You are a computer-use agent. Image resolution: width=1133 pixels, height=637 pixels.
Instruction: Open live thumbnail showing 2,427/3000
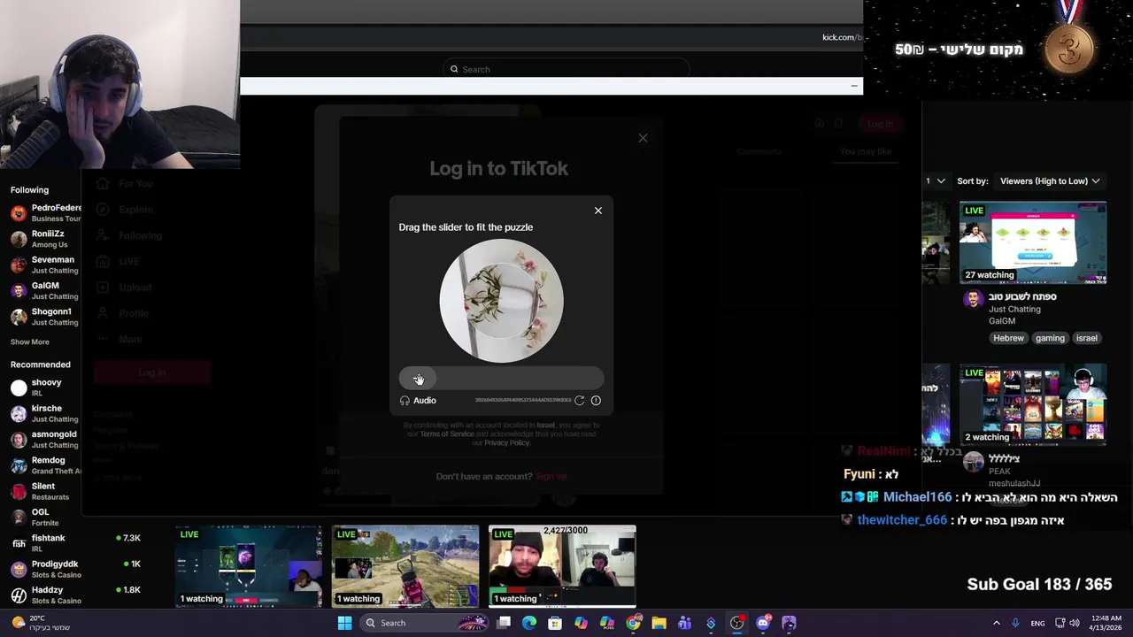562,566
